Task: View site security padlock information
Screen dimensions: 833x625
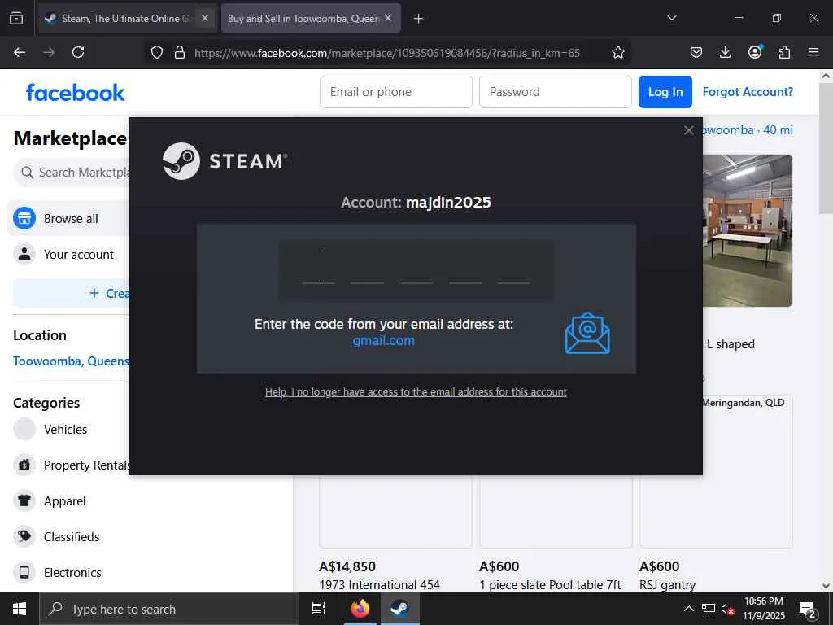Action: pyautogui.click(x=180, y=52)
